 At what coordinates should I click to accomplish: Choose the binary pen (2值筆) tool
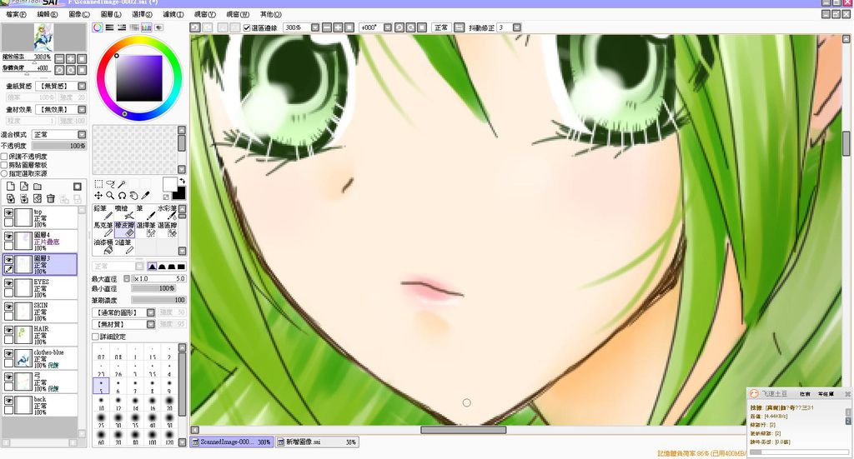point(124,246)
